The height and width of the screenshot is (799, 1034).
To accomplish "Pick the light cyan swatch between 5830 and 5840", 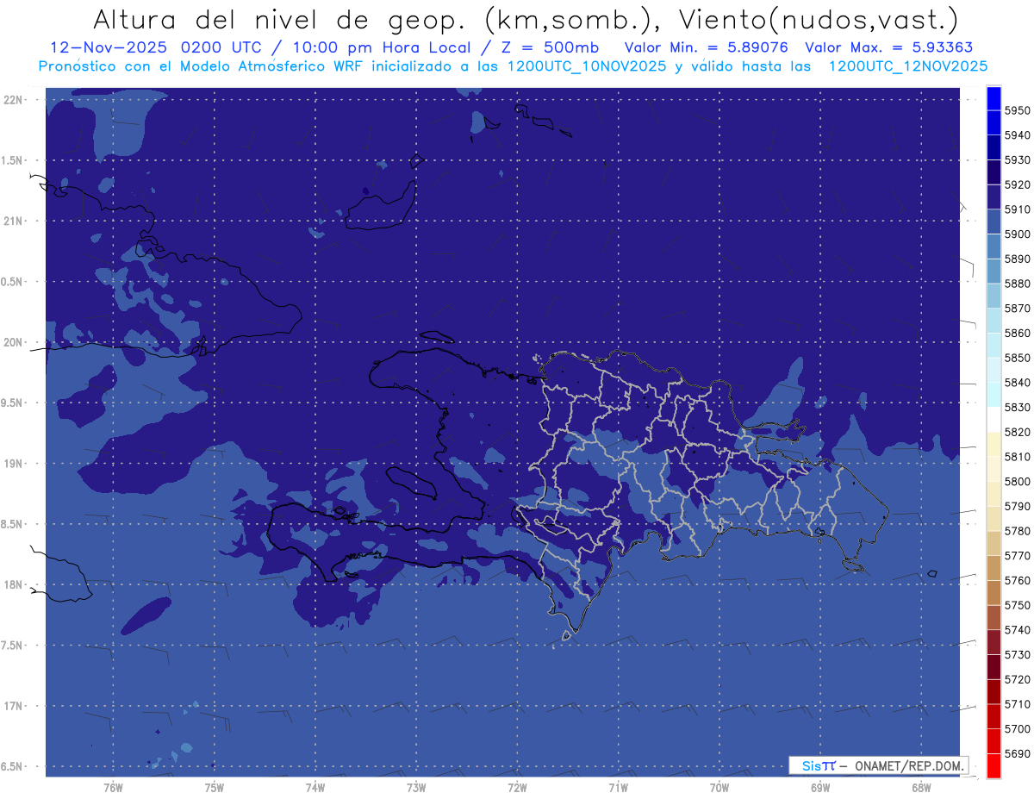I will pos(994,395).
